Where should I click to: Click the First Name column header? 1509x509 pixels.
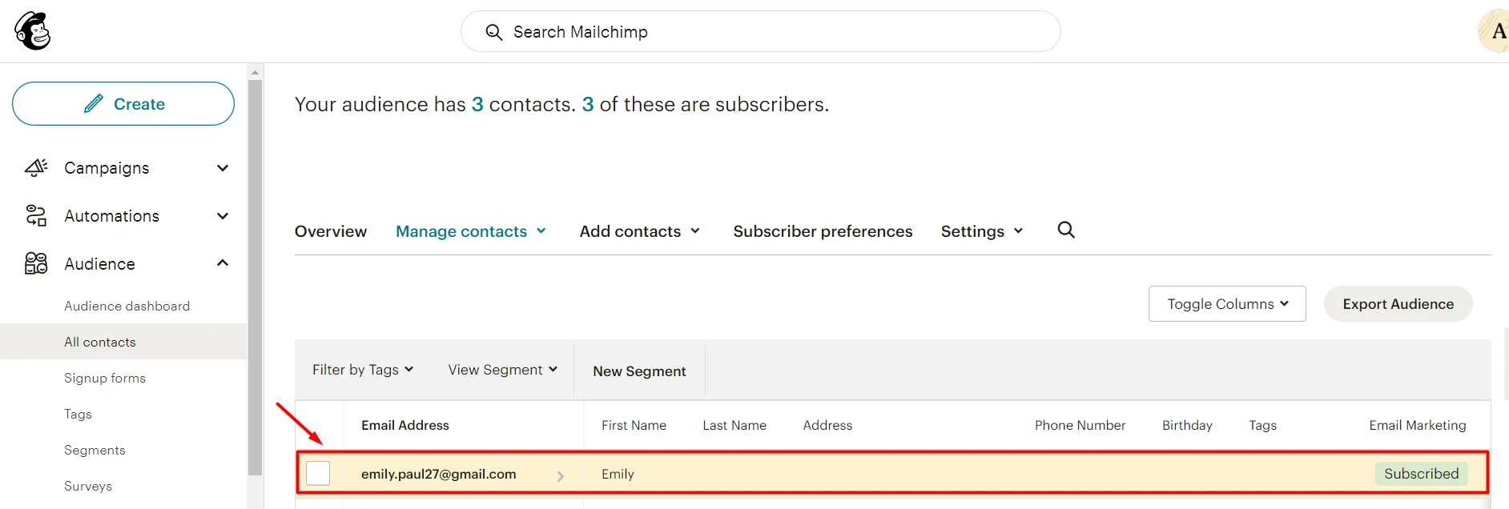634,425
